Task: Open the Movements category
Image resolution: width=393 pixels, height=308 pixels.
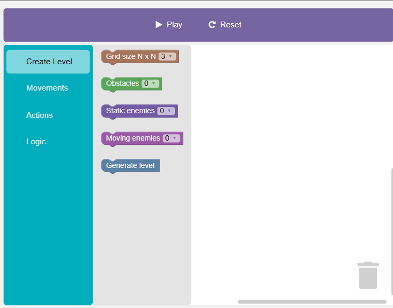Action: click(47, 88)
